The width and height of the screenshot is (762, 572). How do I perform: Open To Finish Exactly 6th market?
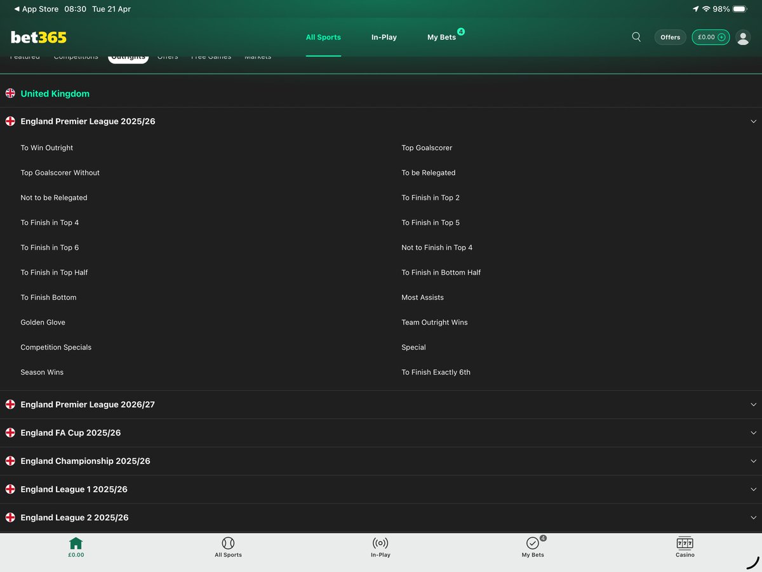[x=436, y=372]
